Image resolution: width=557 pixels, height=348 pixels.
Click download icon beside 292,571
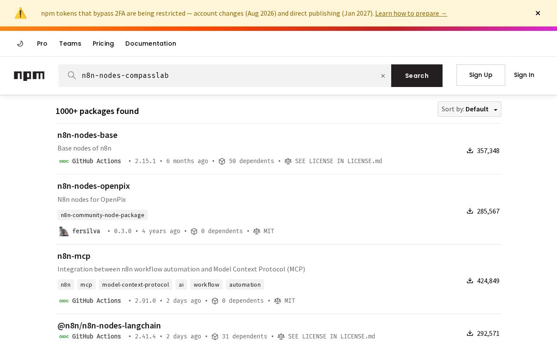tap(470, 333)
